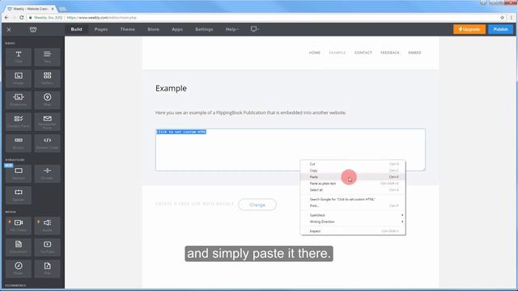Expand the Spellcheck submenu

click(353, 215)
